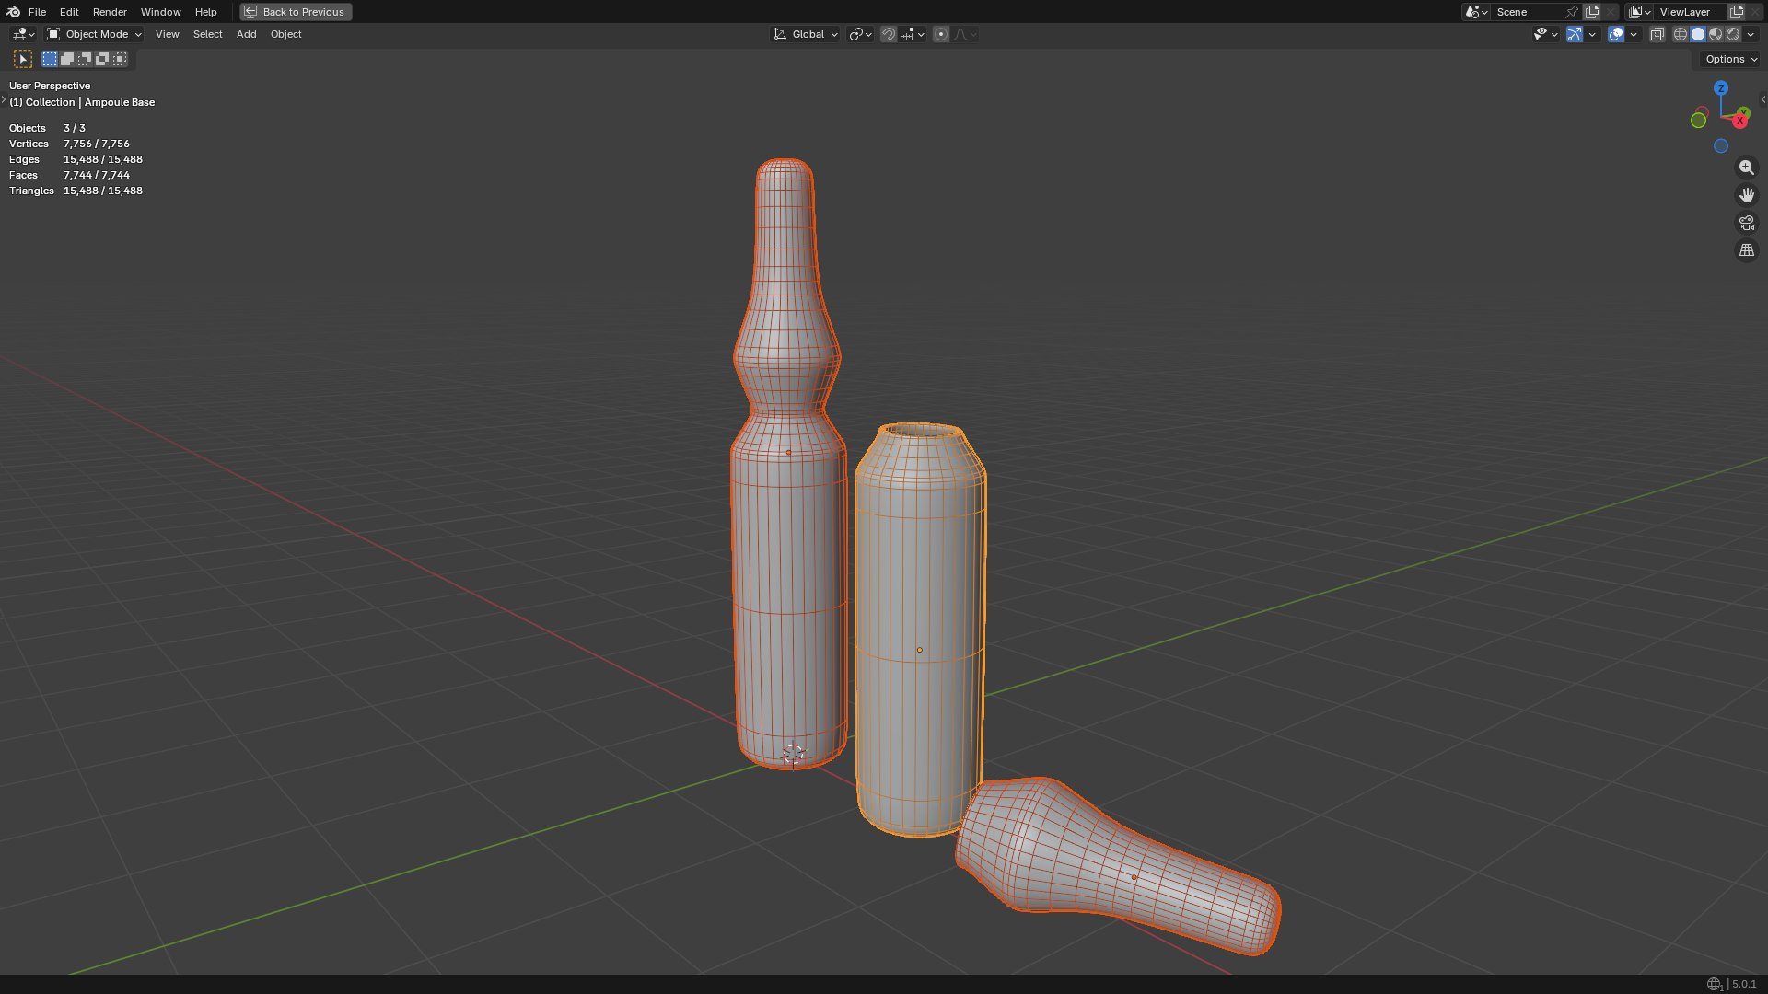Open the object visibility and selectability dropdown
The image size is (1768, 994).
tap(1545, 34)
